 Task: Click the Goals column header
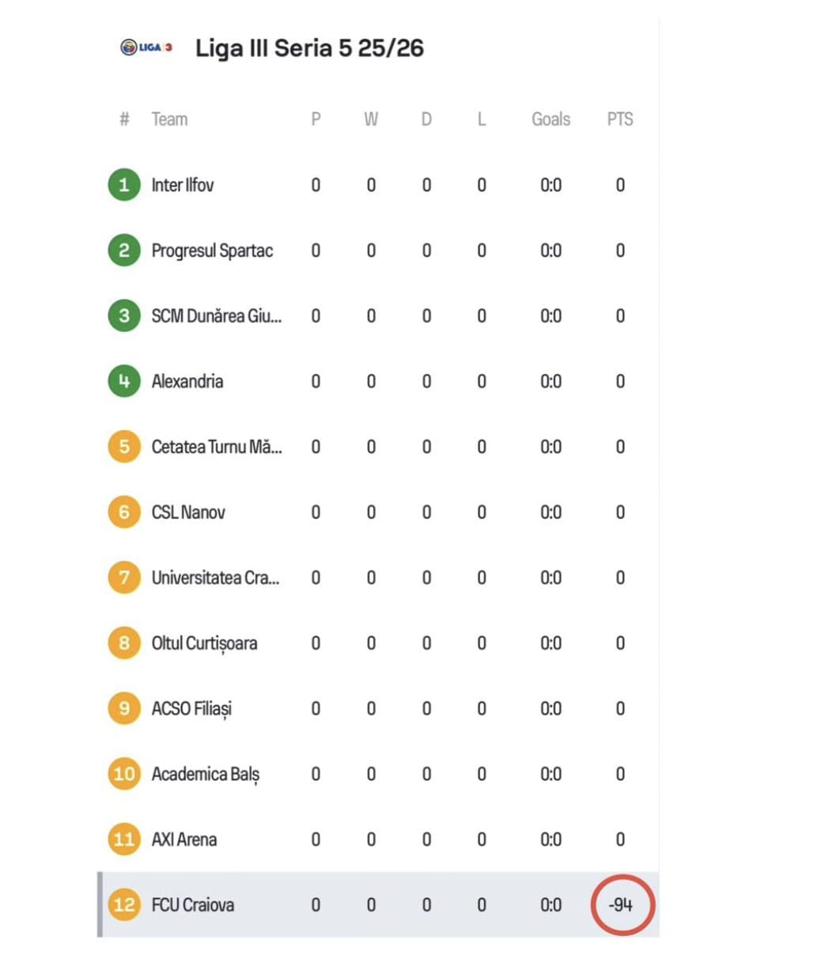click(x=551, y=119)
